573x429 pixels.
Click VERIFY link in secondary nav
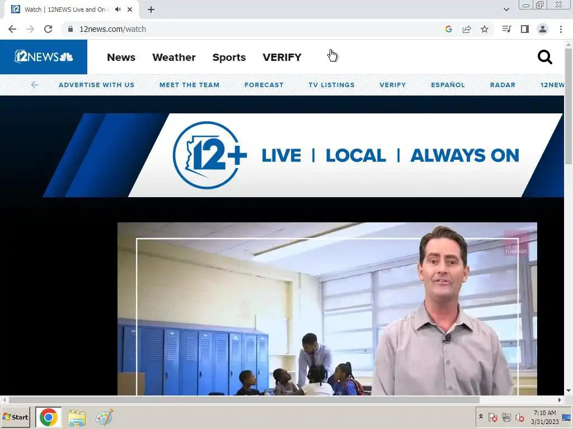tap(392, 85)
